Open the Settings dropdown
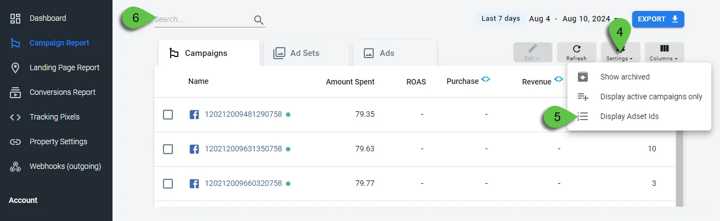 pyautogui.click(x=620, y=53)
